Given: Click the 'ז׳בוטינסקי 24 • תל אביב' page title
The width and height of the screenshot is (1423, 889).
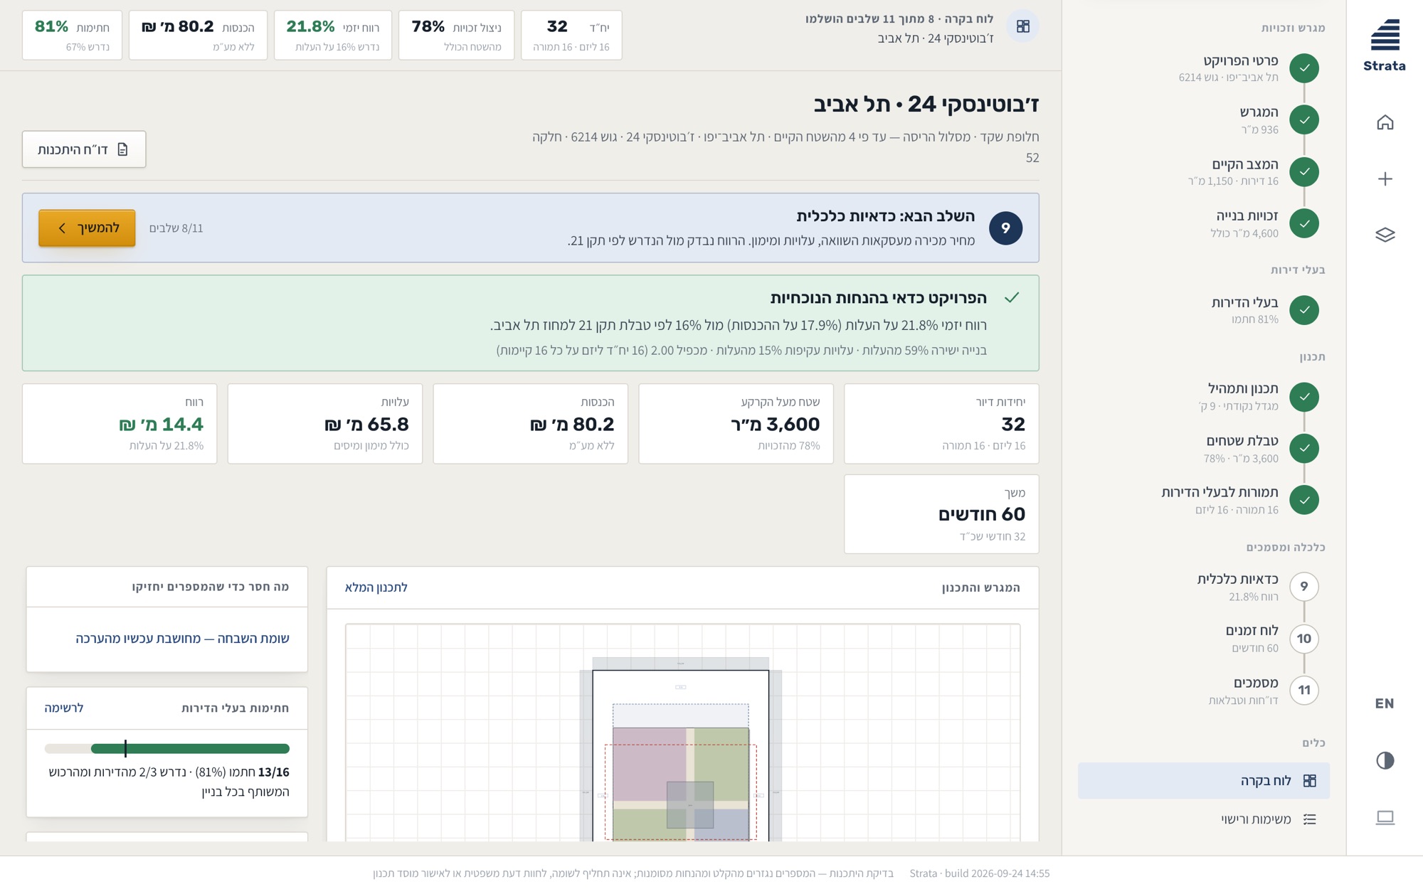Looking at the screenshot, I should pyautogui.click(x=926, y=104).
